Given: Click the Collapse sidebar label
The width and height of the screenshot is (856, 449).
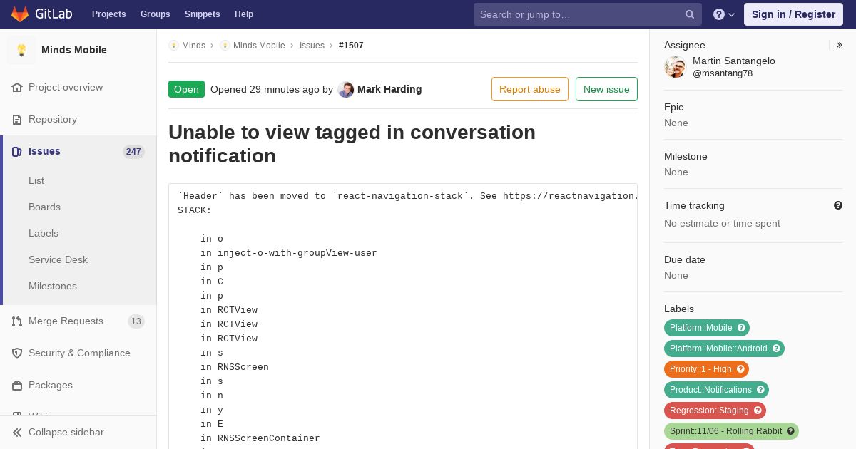Looking at the screenshot, I should 66,432.
